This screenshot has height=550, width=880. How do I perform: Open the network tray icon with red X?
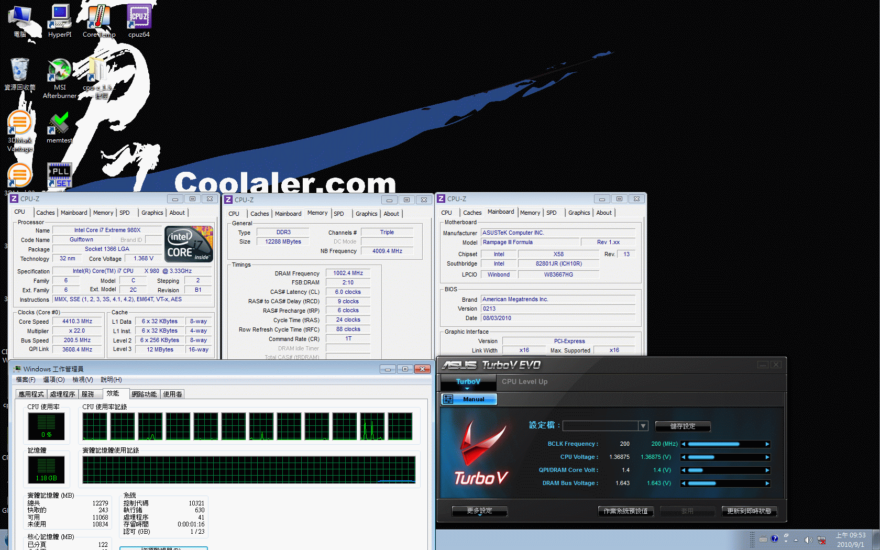pos(821,540)
